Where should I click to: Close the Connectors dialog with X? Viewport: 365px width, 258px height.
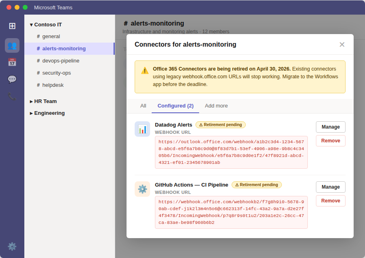(342, 45)
